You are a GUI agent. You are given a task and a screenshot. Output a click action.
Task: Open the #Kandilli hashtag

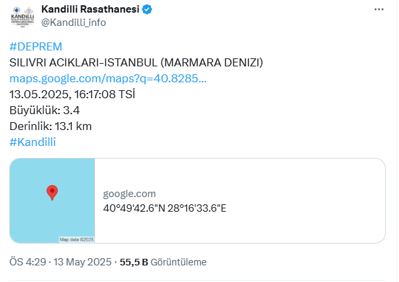coord(33,142)
